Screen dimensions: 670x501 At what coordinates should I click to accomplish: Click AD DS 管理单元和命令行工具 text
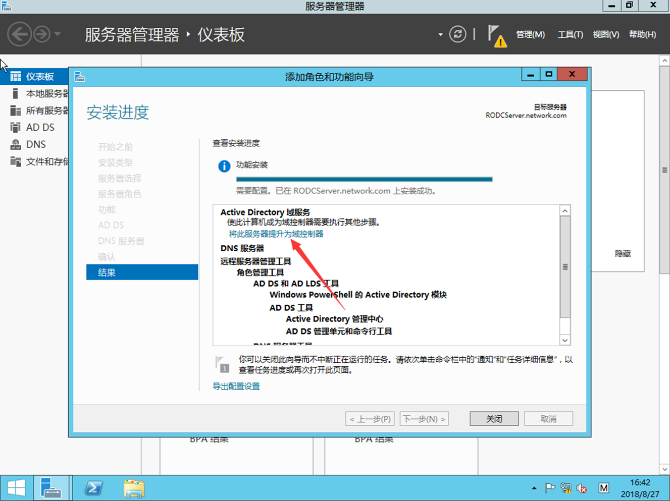339,331
